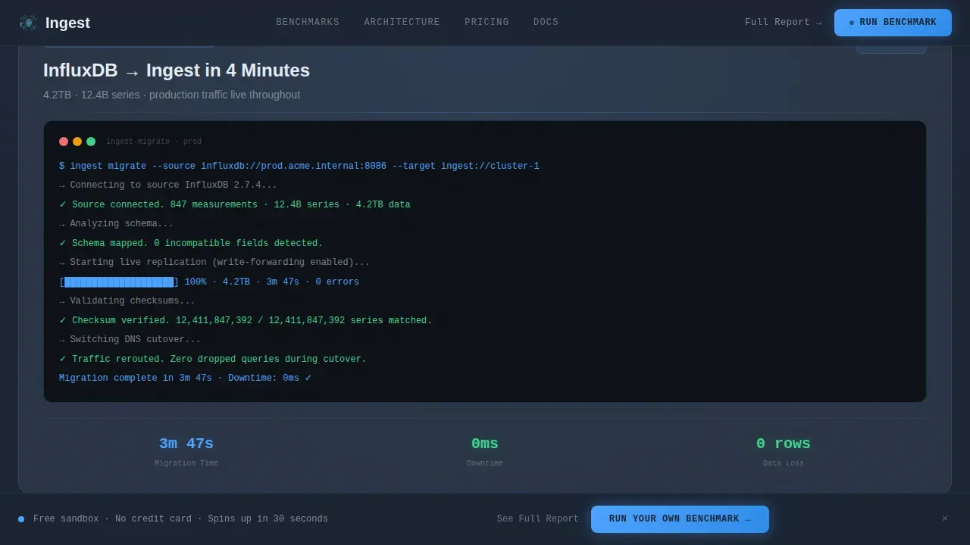The height and width of the screenshot is (545, 970).
Task: Click the 'Migration complete in 3m 47s' line
Action: [185, 378]
